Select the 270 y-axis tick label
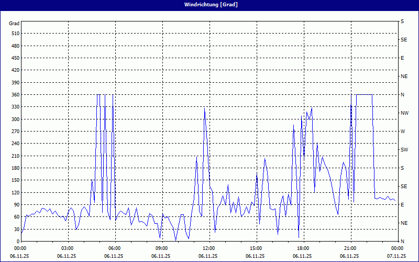 click(15, 132)
